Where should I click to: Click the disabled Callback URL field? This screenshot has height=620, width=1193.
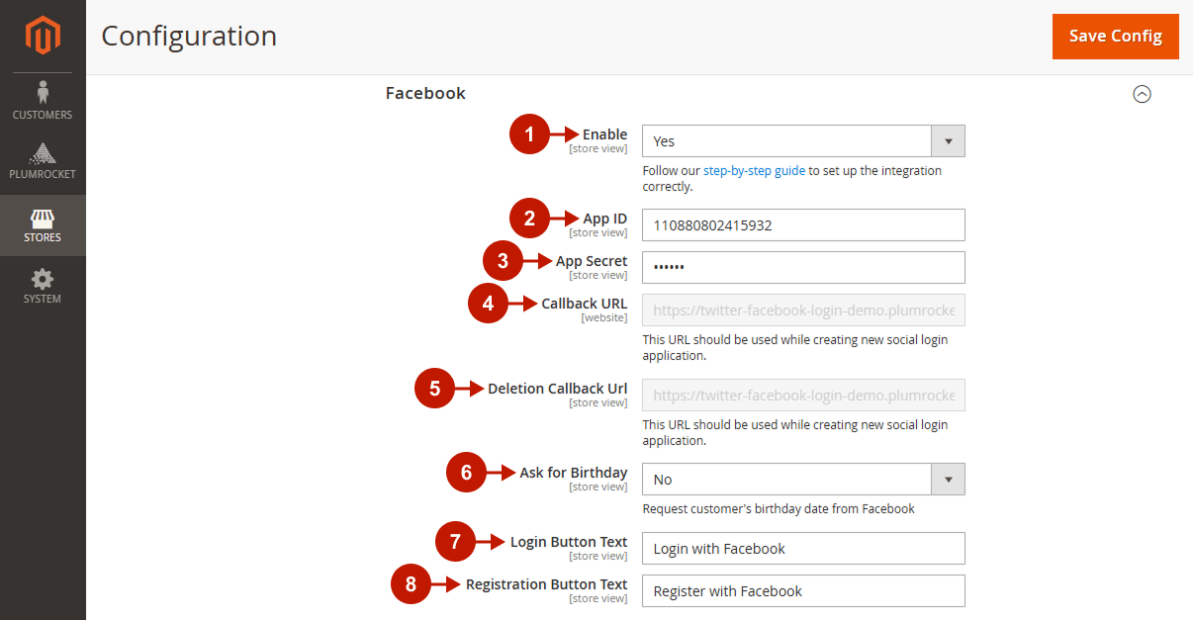click(803, 310)
